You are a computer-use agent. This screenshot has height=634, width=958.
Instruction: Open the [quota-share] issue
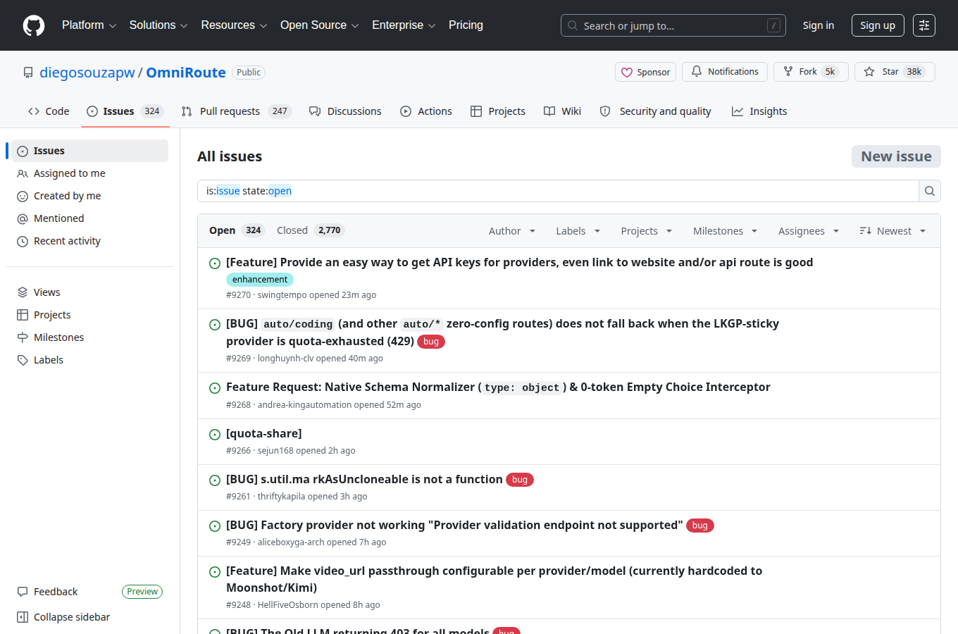263,433
